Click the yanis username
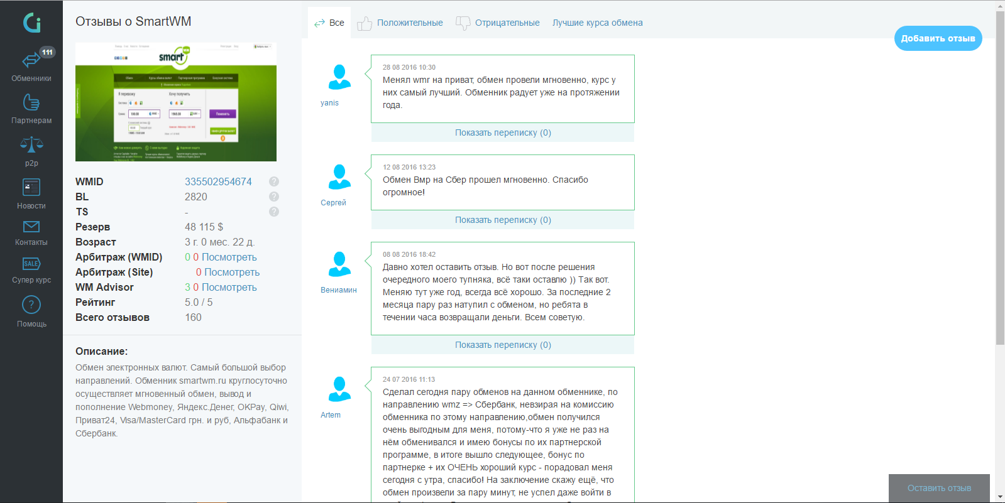The image size is (1005, 503). pos(329,103)
